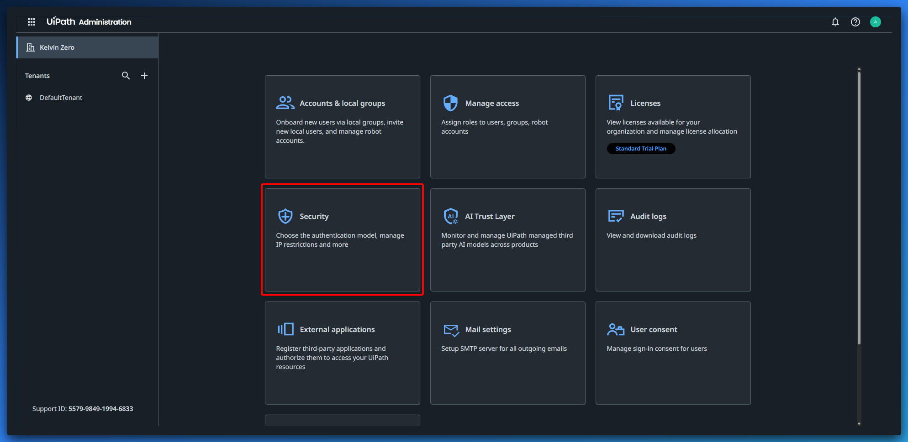Image resolution: width=908 pixels, height=442 pixels.
Task: Click the Standard Trial Plan badge
Action: [641, 149]
